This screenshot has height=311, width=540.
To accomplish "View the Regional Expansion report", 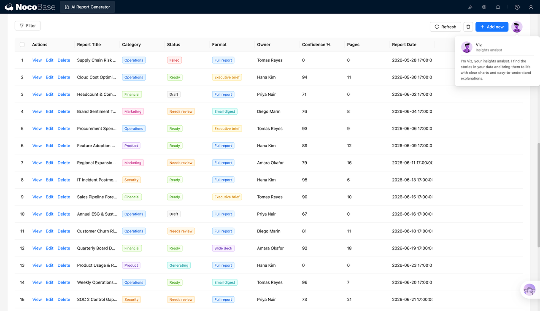I will pyautogui.click(x=37, y=163).
